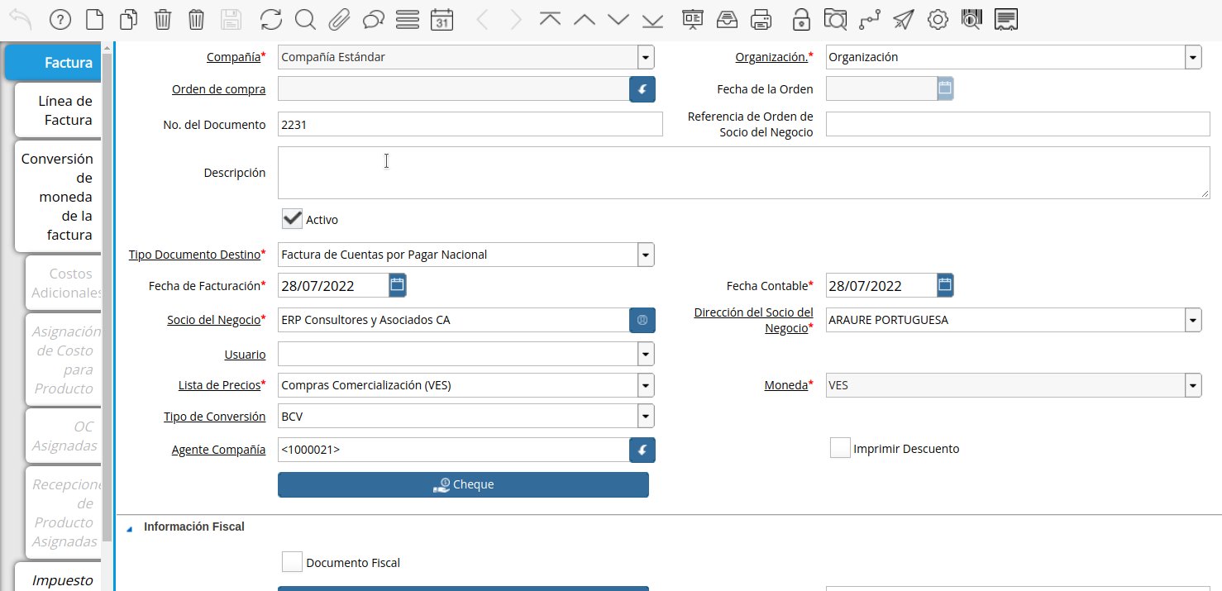
Task: Open Conversión de moneda de la factura tab
Action: [58, 197]
